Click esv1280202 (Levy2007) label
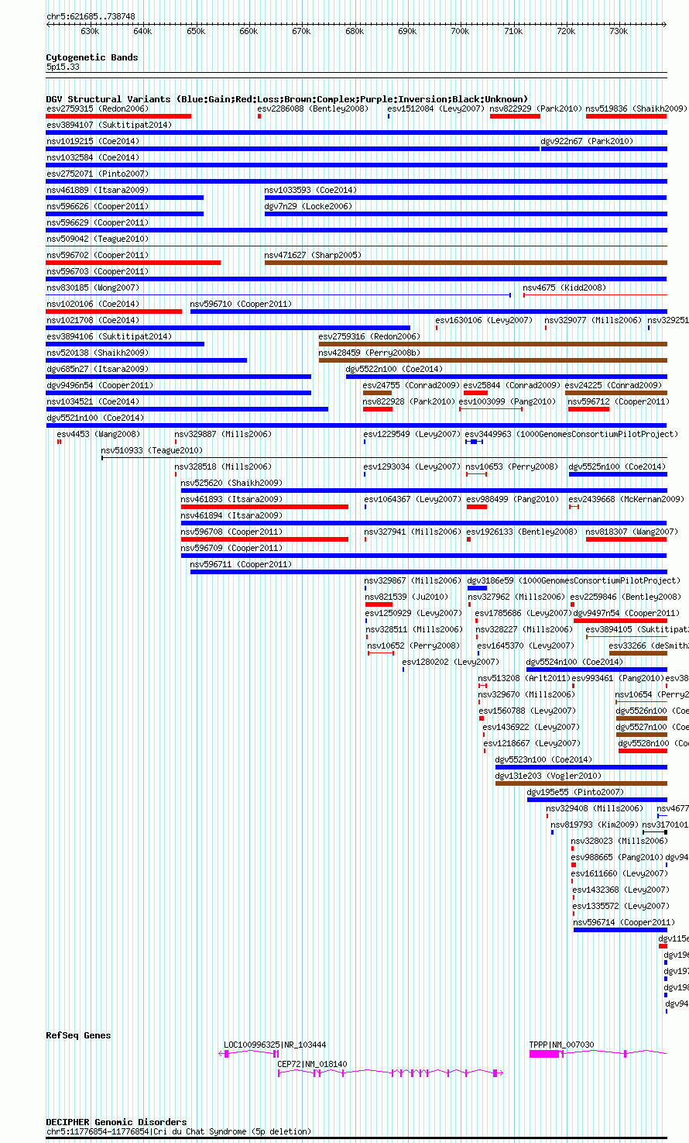689x1143 pixels. click(x=451, y=663)
